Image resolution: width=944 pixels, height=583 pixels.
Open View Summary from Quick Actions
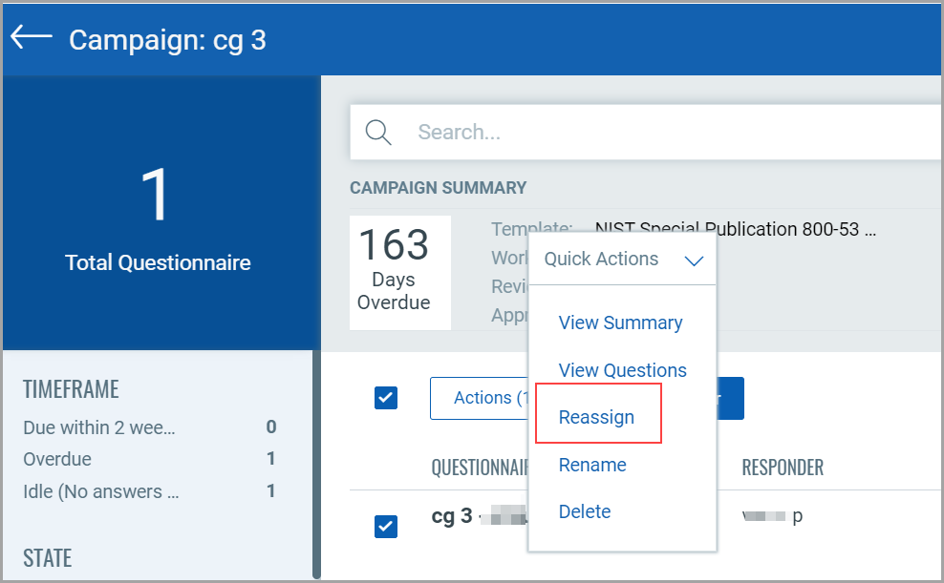[619, 323]
